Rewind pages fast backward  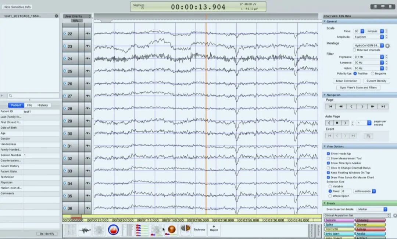[341, 107]
